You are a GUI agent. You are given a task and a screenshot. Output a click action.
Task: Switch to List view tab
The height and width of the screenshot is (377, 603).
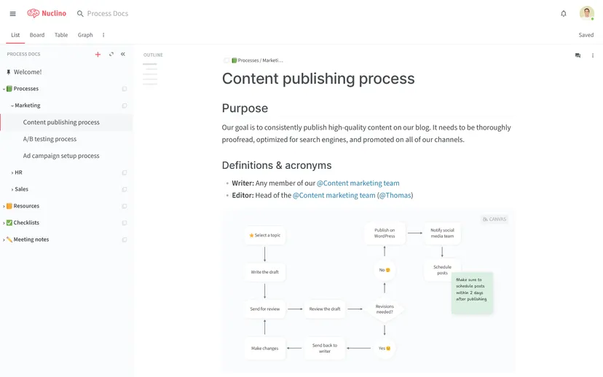(x=15, y=35)
